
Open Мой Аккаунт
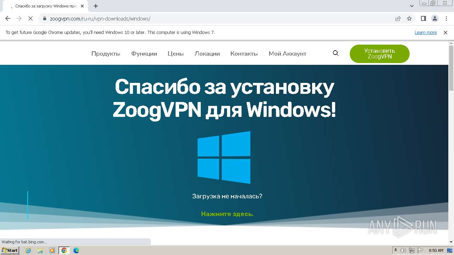pyautogui.click(x=288, y=54)
